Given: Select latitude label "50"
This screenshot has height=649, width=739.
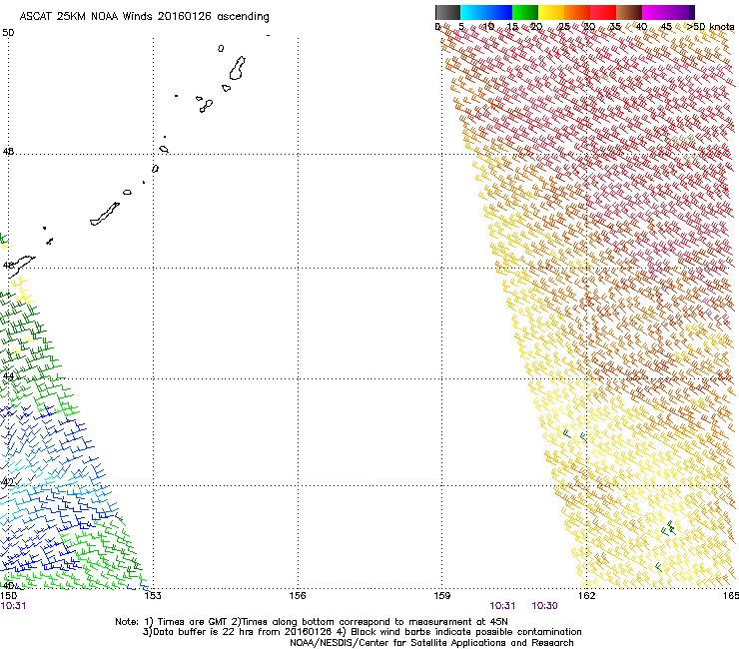Looking at the screenshot, I should [8, 33].
